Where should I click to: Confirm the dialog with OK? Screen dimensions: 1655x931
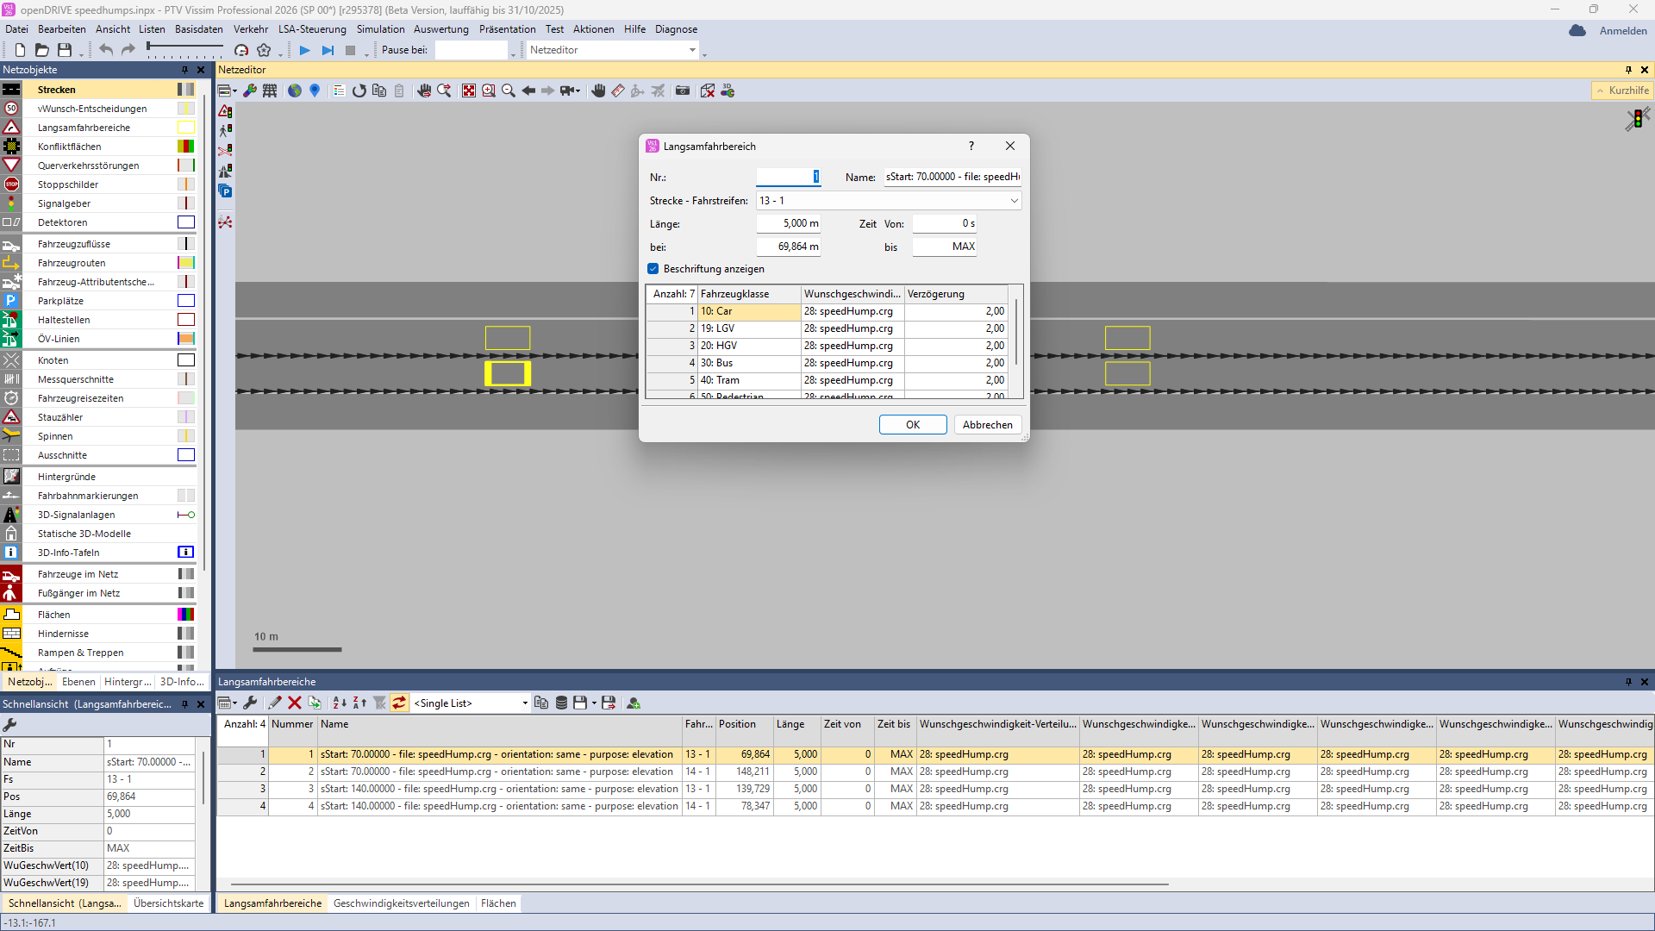(x=912, y=425)
